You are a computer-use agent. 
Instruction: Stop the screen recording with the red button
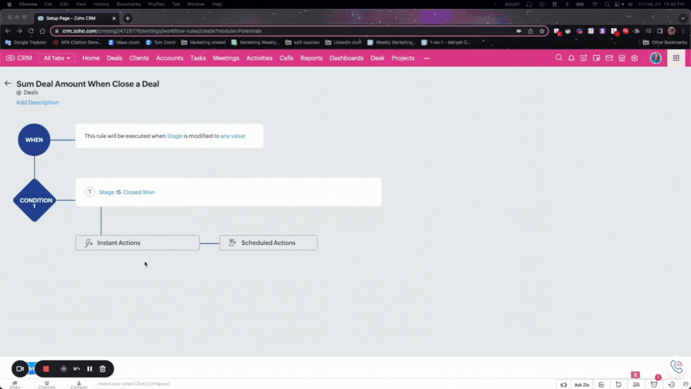(46, 368)
